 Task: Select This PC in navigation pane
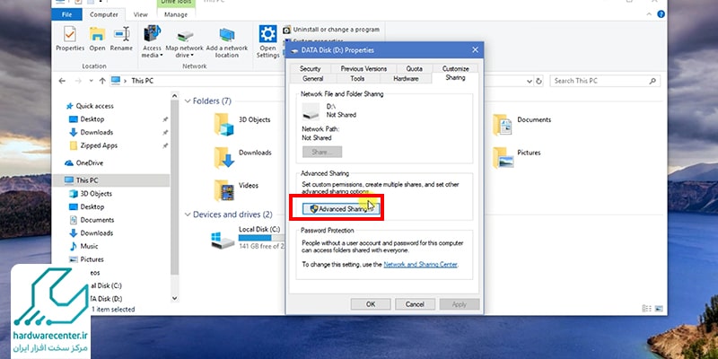pyautogui.click(x=110, y=180)
